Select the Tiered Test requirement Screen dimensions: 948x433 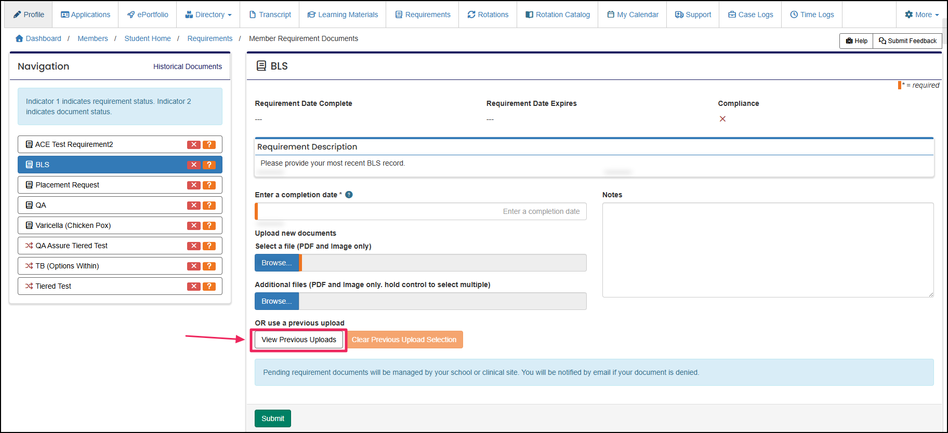120,286
